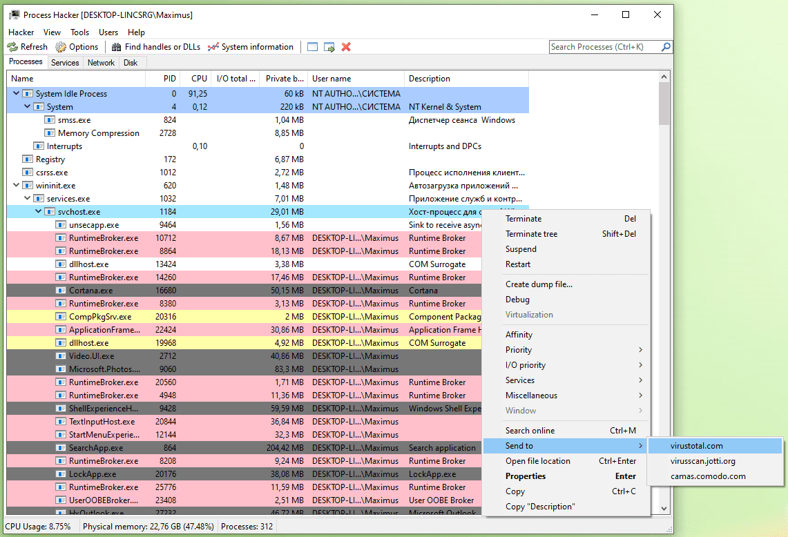Screen dimensions: 788x537
Task: Collapse the System Idle Process tree
Action: click(x=16, y=93)
